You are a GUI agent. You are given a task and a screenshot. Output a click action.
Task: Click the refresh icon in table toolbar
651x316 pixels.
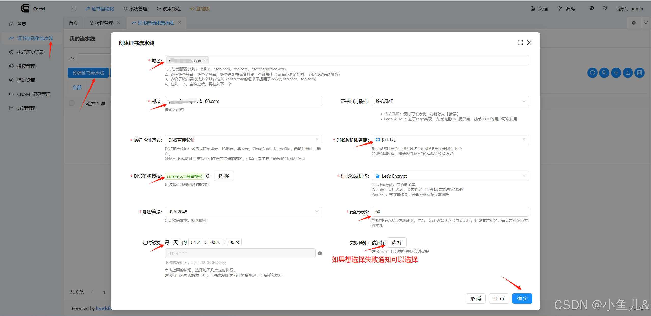(x=592, y=73)
